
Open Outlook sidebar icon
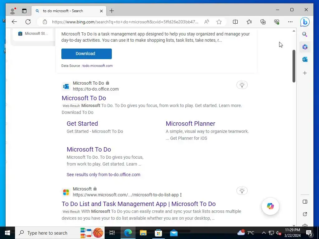pos(305,59)
